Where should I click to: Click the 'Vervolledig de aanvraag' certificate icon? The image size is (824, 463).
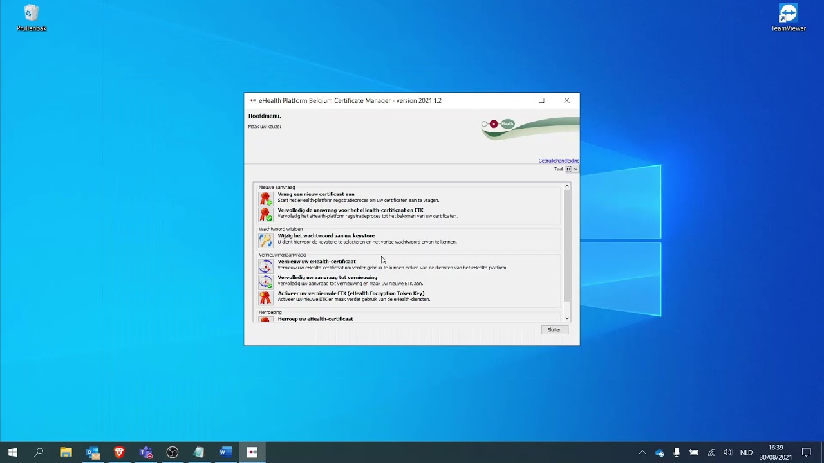pos(265,214)
